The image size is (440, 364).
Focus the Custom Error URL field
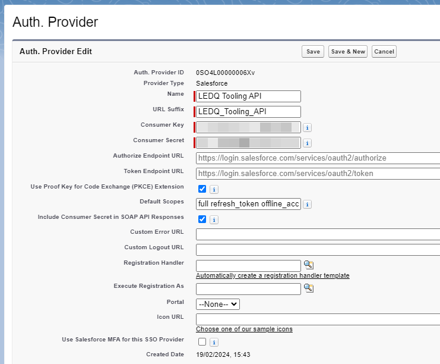(x=318, y=234)
